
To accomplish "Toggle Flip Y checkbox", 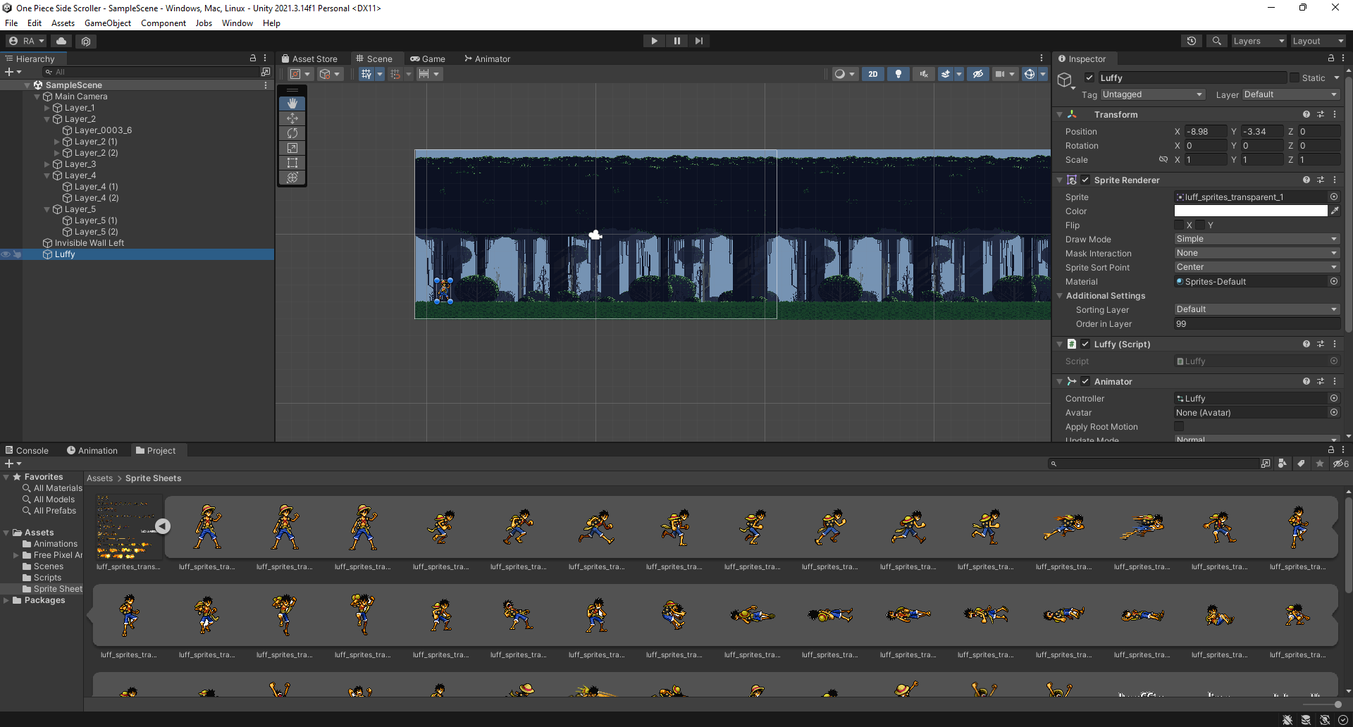I will point(1200,225).
